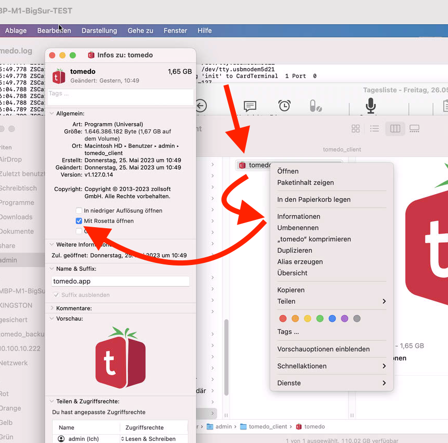Select tomedo app icon in Finder column
Image resolution: width=448 pixels, height=443 pixels.
tap(242, 165)
